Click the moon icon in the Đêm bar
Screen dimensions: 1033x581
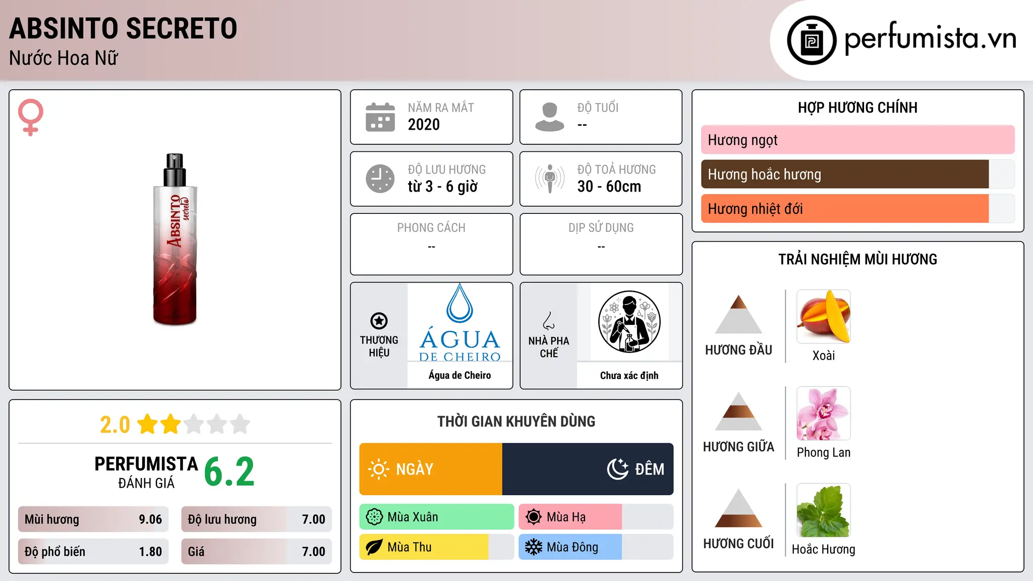click(617, 469)
